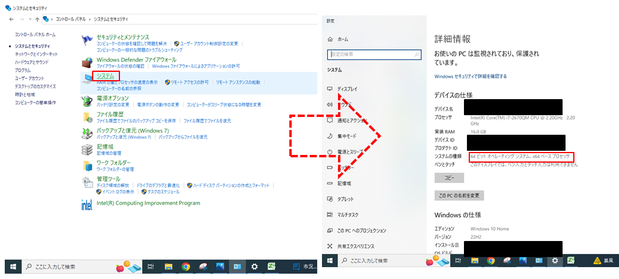Click the Intel logo icon
The image size is (619, 279).
[x=87, y=204]
